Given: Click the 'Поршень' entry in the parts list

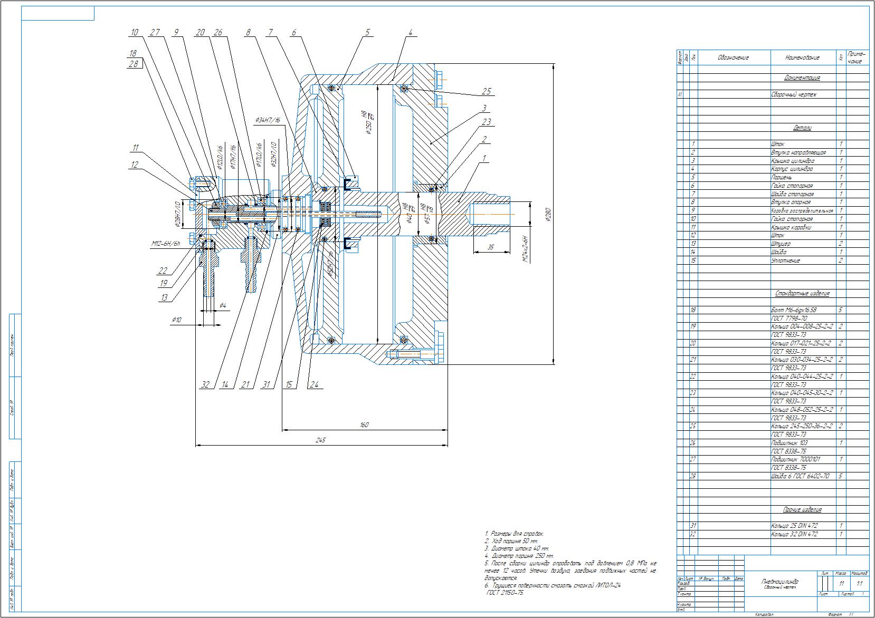Looking at the screenshot, I should [x=781, y=178].
